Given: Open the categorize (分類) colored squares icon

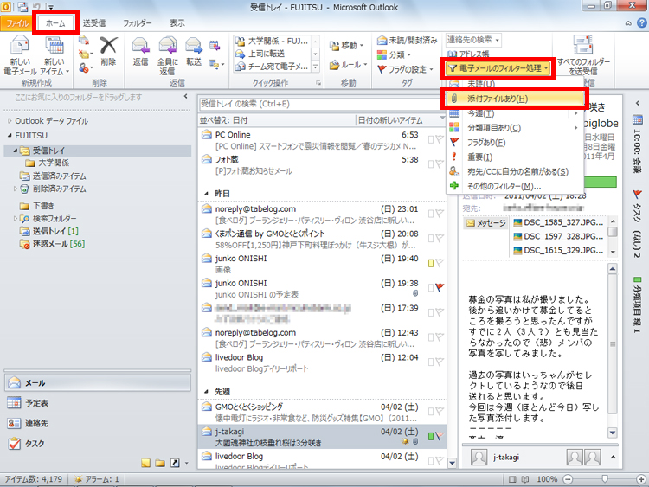Looking at the screenshot, I should click(382, 54).
